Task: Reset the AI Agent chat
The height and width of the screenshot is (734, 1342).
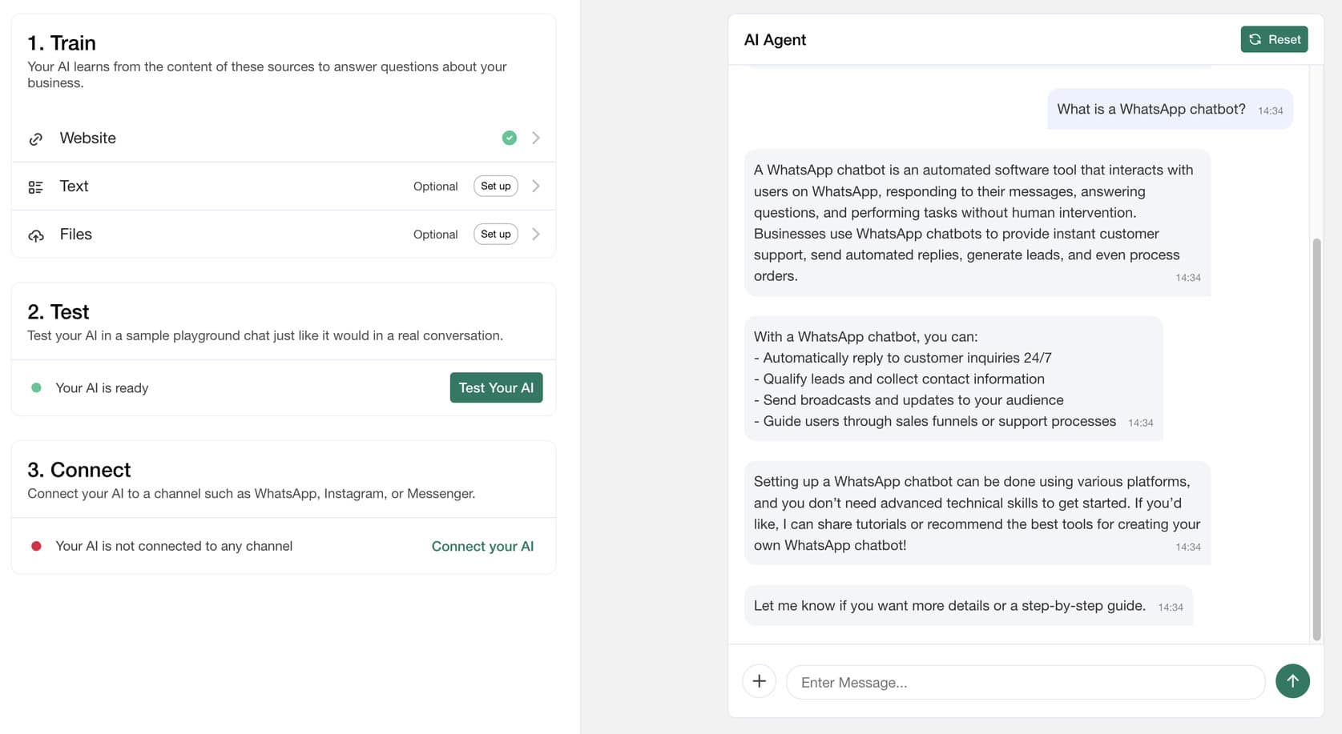Action: [x=1274, y=39]
